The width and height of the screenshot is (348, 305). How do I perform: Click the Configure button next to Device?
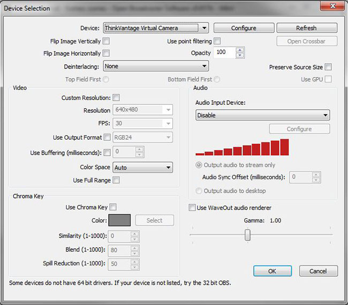click(244, 28)
